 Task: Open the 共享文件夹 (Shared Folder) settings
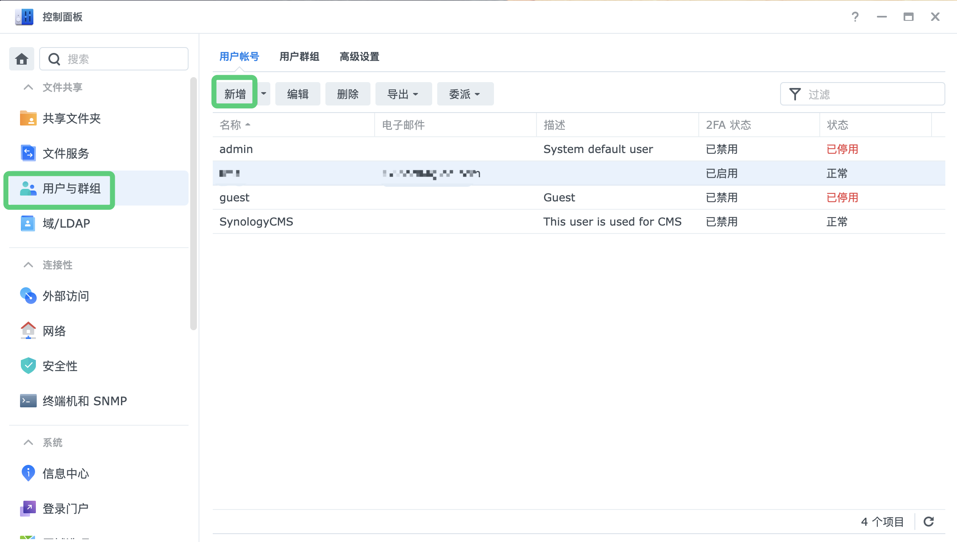click(71, 118)
